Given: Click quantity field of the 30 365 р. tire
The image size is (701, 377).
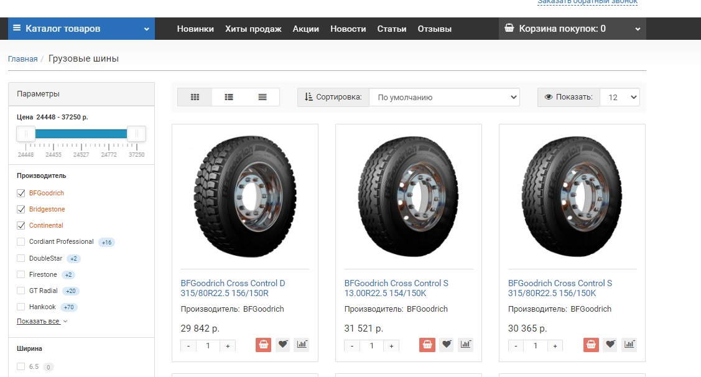Looking at the screenshot, I should tap(535, 346).
